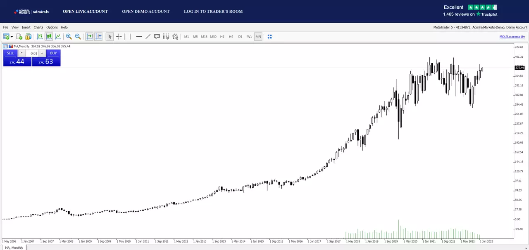Viewport: 529px width, 250px height.
Task: Toggle chart shift from right edge
Action: (x=99, y=37)
